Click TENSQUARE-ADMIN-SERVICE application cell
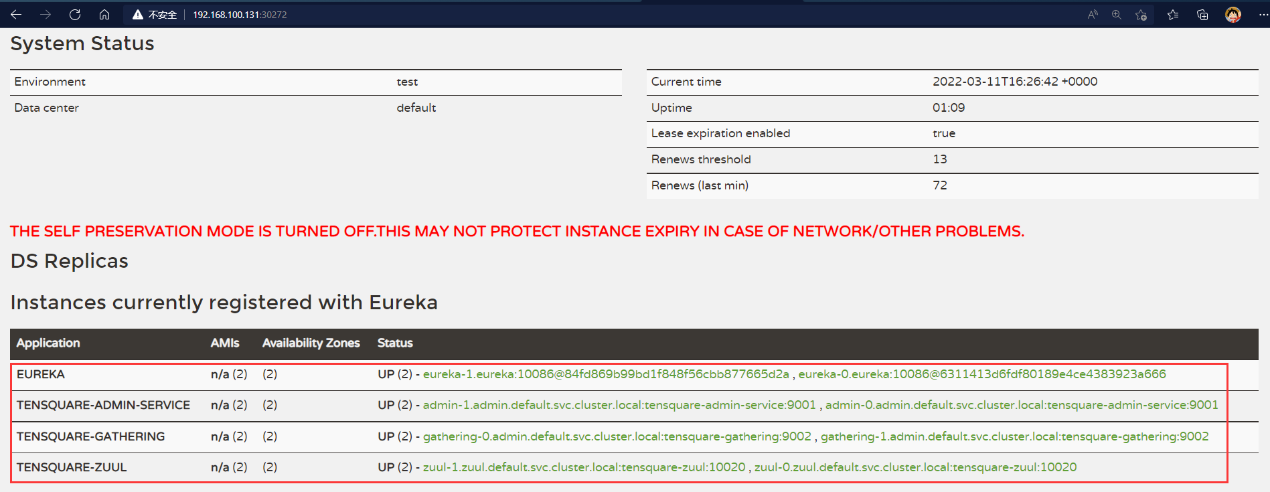 (104, 405)
